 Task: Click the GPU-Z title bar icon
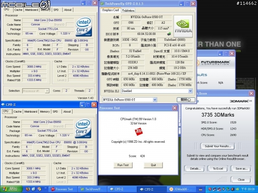coord(102,4)
